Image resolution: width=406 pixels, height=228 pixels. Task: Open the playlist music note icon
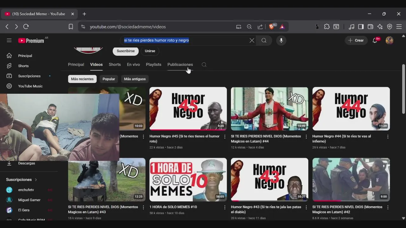point(351,27)
